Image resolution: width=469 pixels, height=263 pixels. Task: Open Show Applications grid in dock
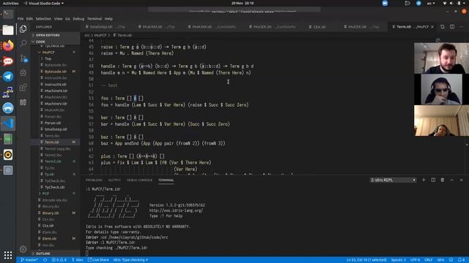coord(8,255)
